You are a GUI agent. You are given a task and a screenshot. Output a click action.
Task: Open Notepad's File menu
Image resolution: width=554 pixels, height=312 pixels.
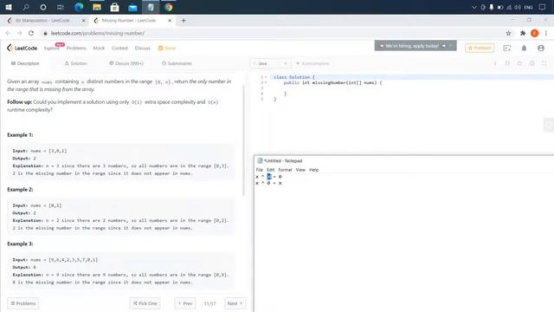260,170
